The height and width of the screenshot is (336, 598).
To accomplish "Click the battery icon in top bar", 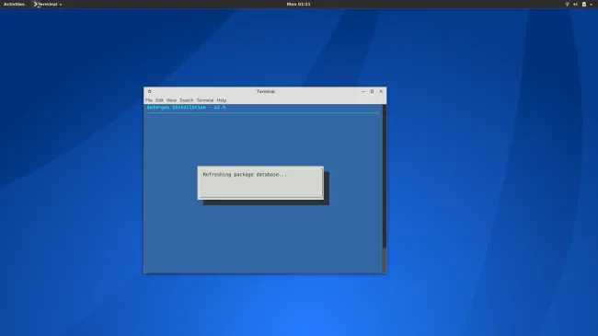I will 584,5.
